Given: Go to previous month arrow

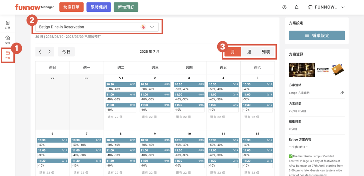Looking at the screenshot, I should 40,52.
